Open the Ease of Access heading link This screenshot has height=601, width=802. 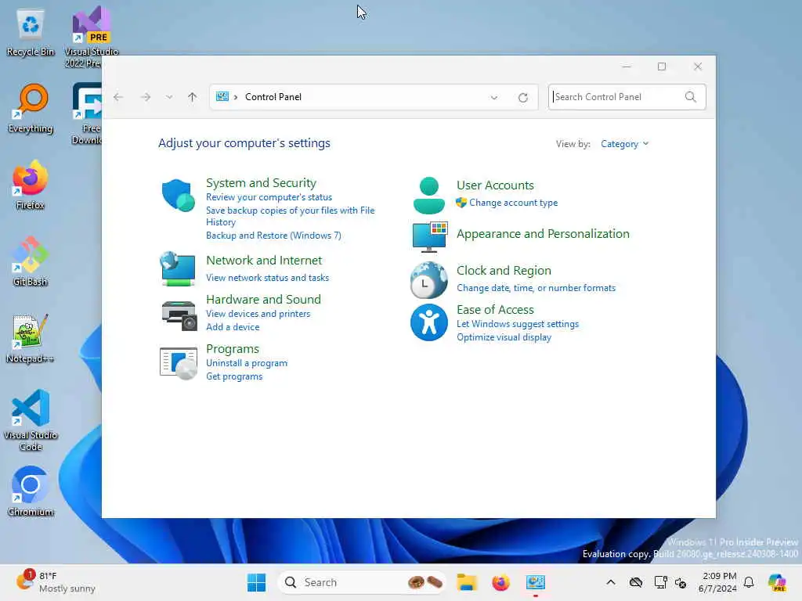tap(495, 310)
